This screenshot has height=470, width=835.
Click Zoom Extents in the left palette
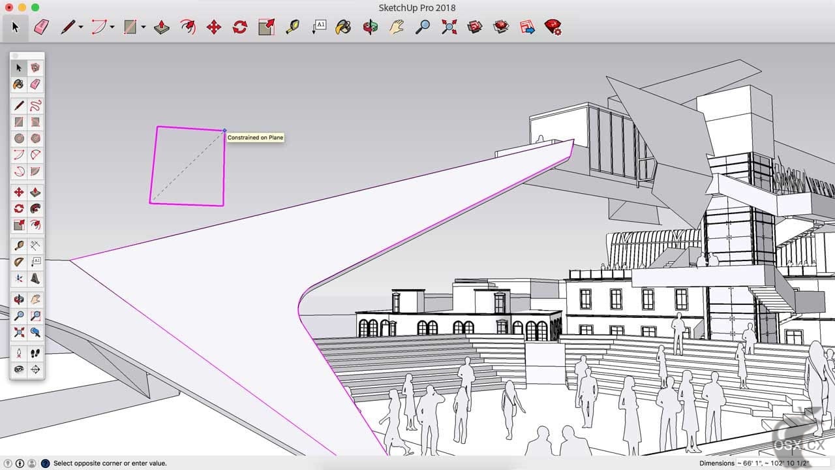tap(19, 332)
